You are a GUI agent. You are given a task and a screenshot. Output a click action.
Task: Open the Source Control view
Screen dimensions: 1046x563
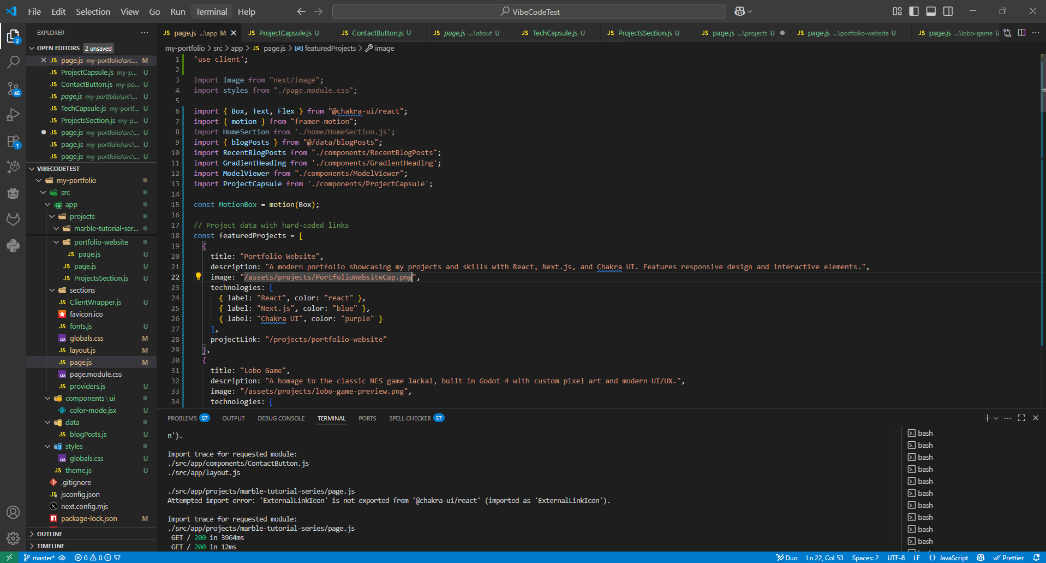coord(13,88)
